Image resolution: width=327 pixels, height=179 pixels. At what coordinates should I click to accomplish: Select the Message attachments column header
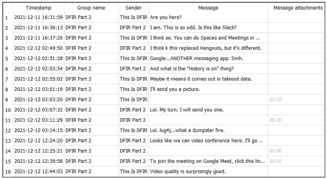pyautogui.click(x=298, y=8)
